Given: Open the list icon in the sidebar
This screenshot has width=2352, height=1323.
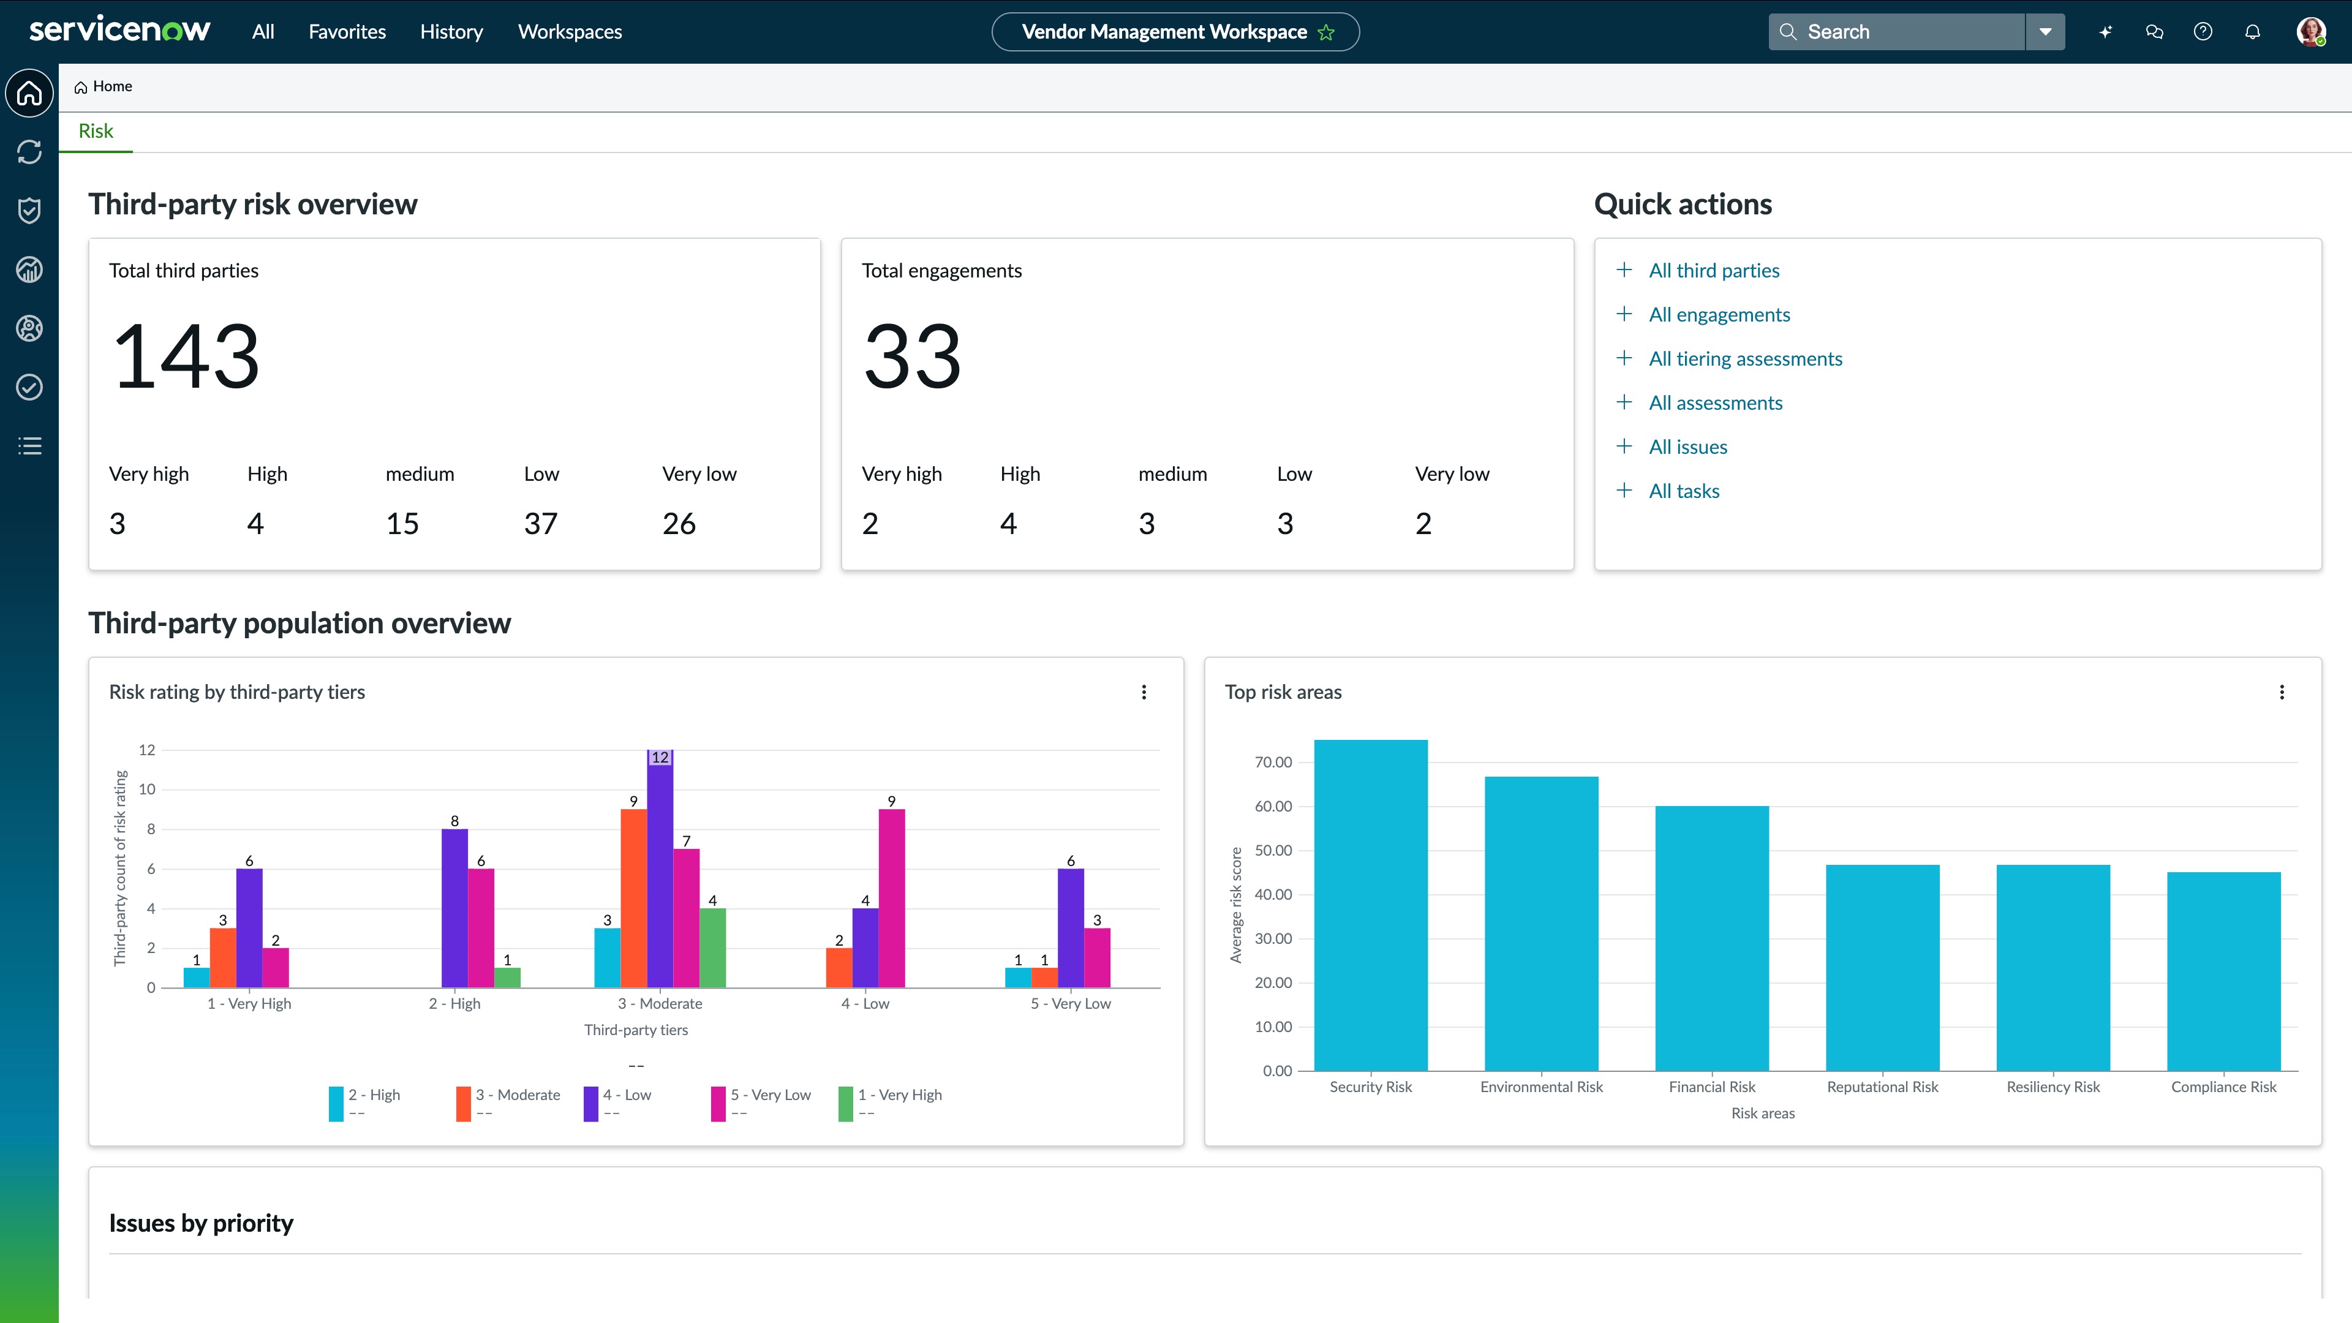Looking at the screenshot, I should 29,445.
